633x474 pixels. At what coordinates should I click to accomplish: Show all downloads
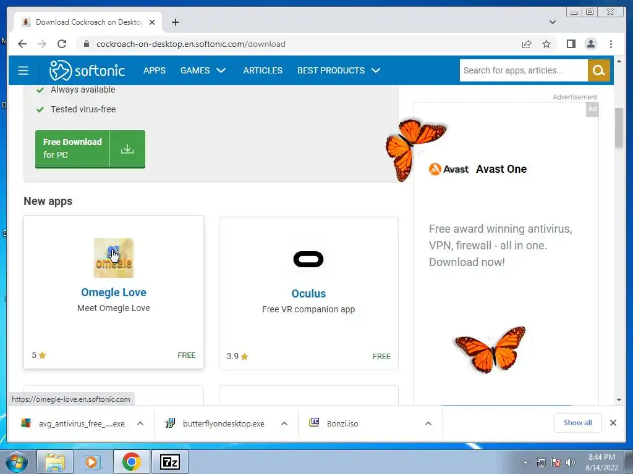(578, 423)
